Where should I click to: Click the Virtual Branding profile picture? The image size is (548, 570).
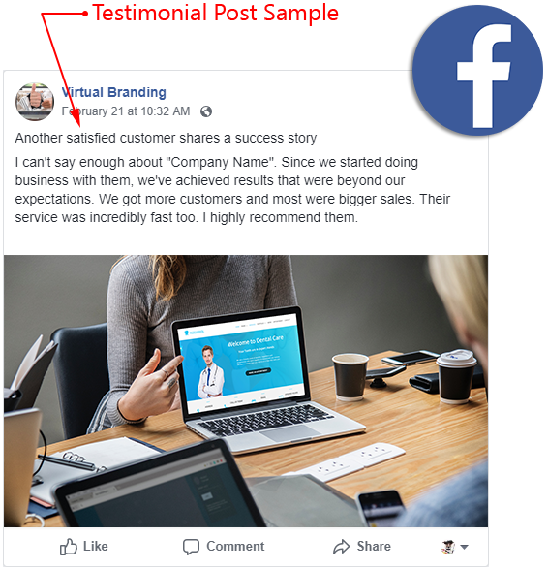[x=35, y=102]
